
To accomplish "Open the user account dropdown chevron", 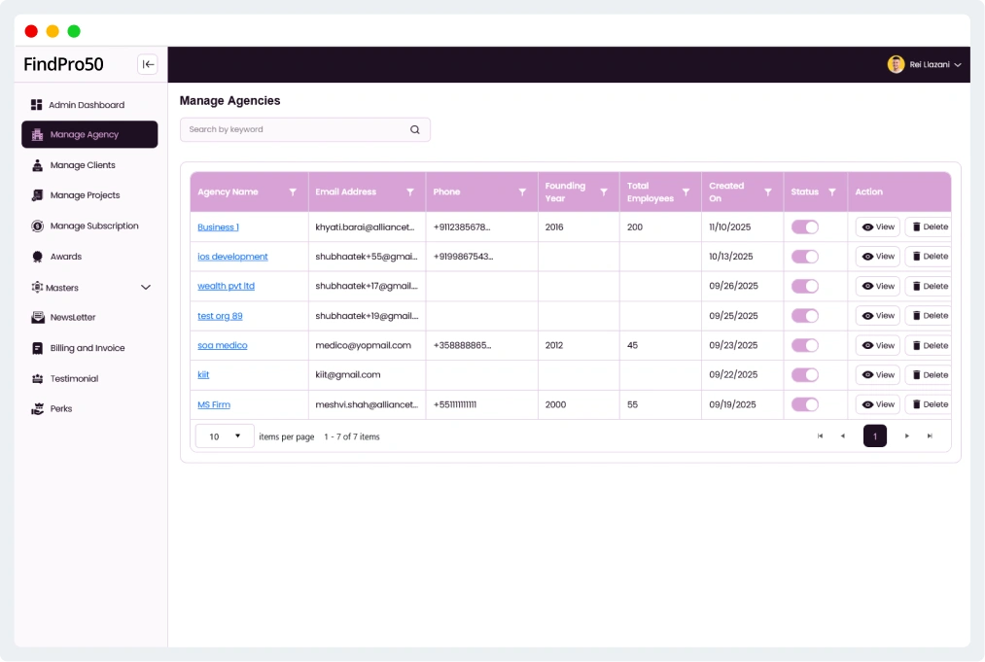I will (958, 65).
